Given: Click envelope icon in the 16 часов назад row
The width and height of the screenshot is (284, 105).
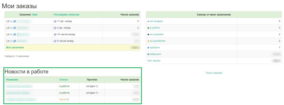Looking at the screenshot, I should pos(11,34).
